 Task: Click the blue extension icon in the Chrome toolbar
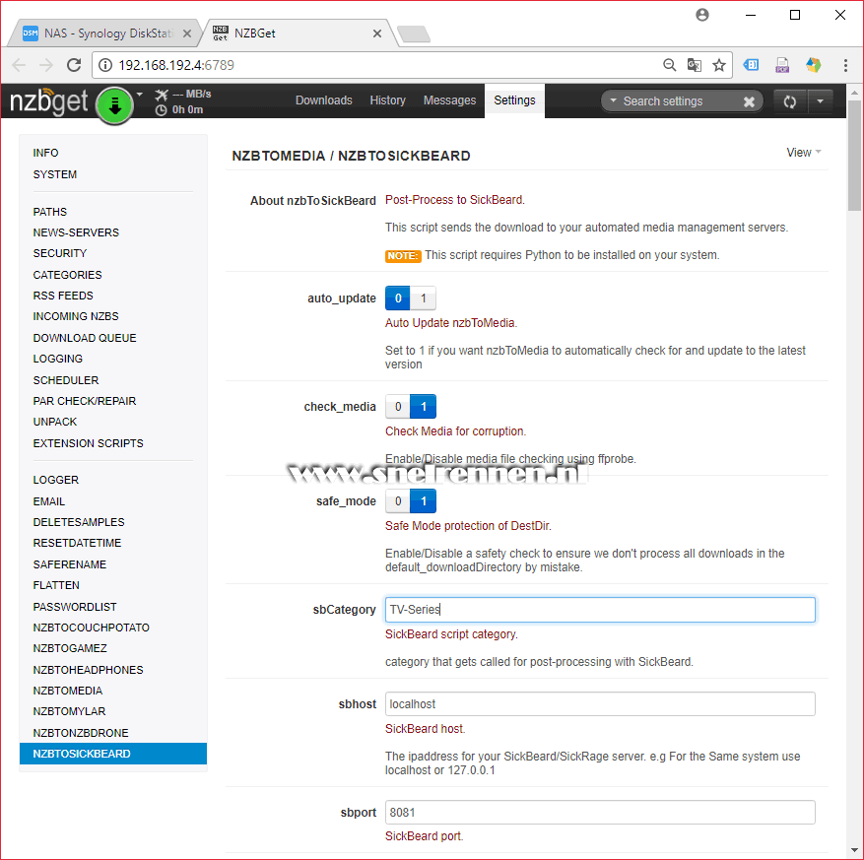[751, 65]
